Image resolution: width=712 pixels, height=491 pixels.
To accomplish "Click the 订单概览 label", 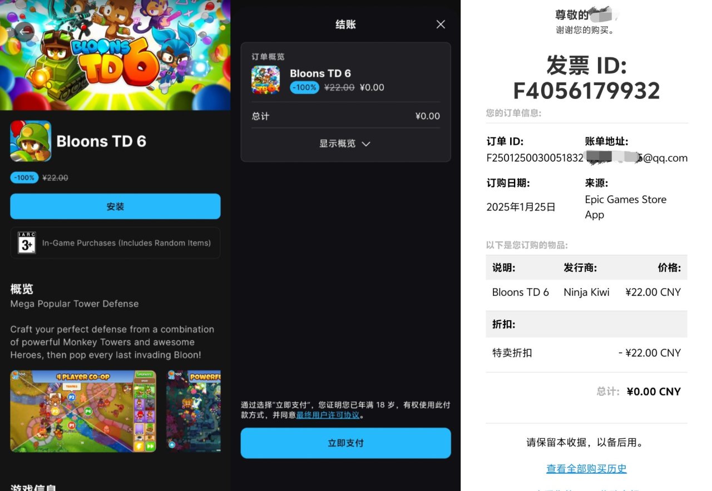I will tap(268, 57).
